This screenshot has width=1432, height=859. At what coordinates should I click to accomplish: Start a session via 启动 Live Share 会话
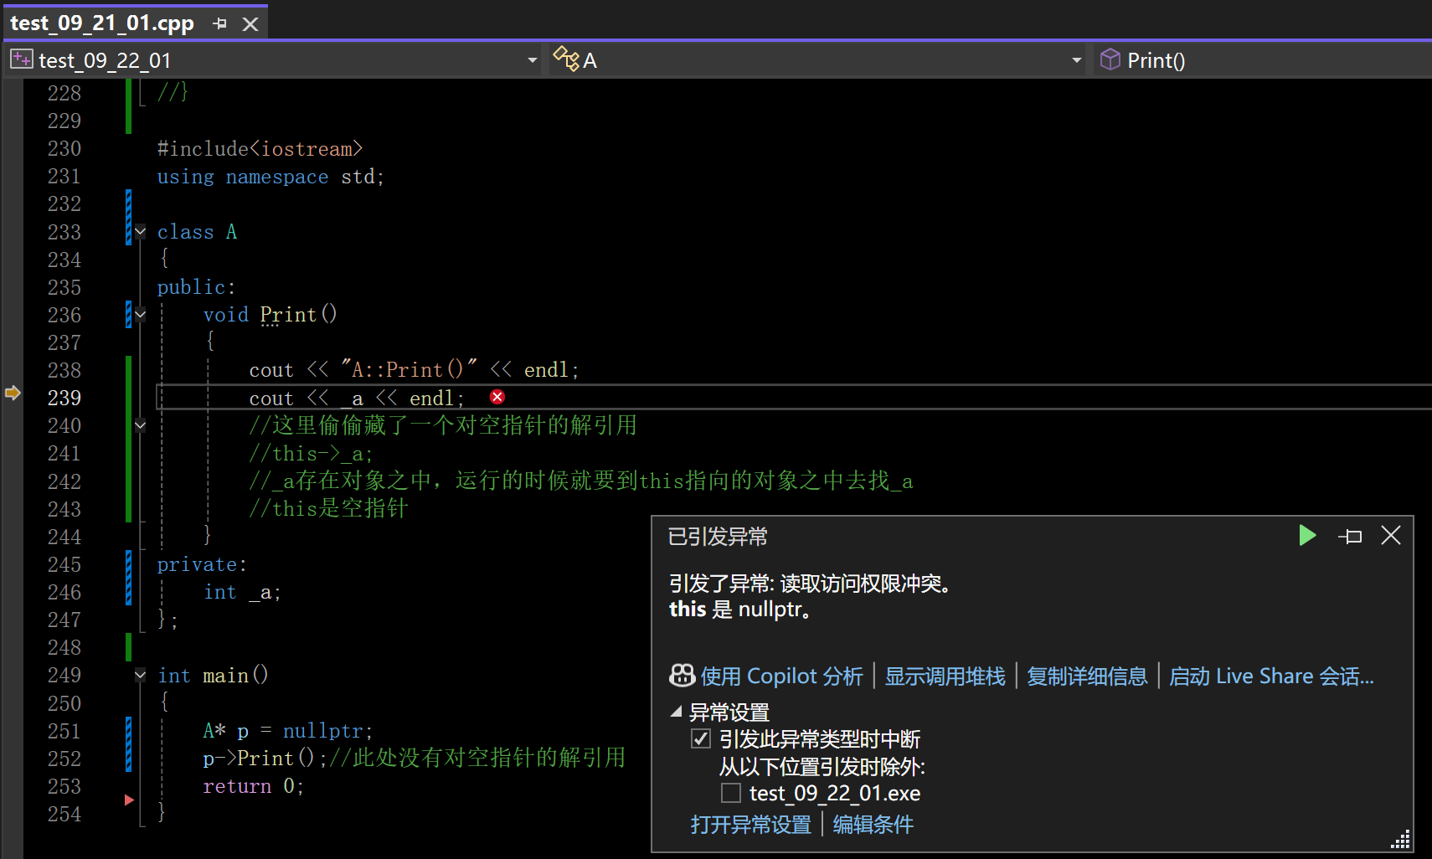point(1271,676)
